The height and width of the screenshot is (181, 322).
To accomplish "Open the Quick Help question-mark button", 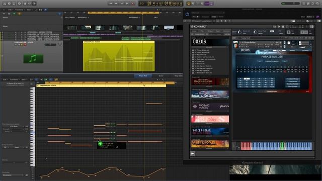I will point(20,4).
